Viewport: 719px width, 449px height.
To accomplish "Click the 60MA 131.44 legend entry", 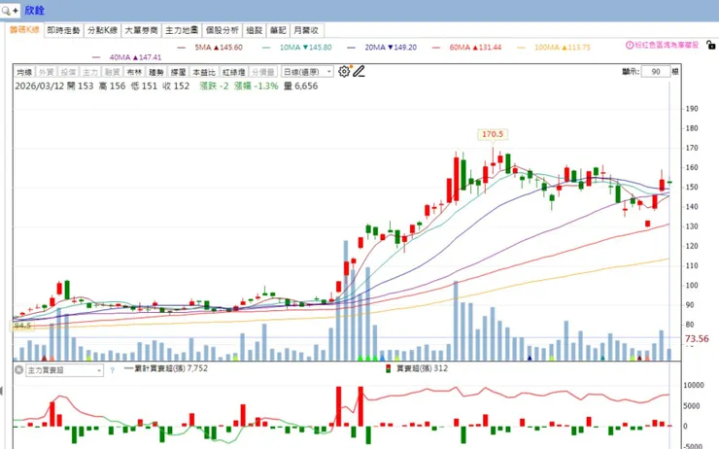I will 466,48.
